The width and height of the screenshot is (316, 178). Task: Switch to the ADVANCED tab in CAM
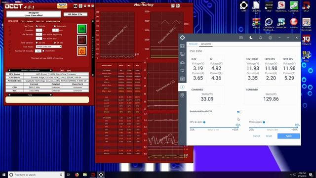click(206, 44)
